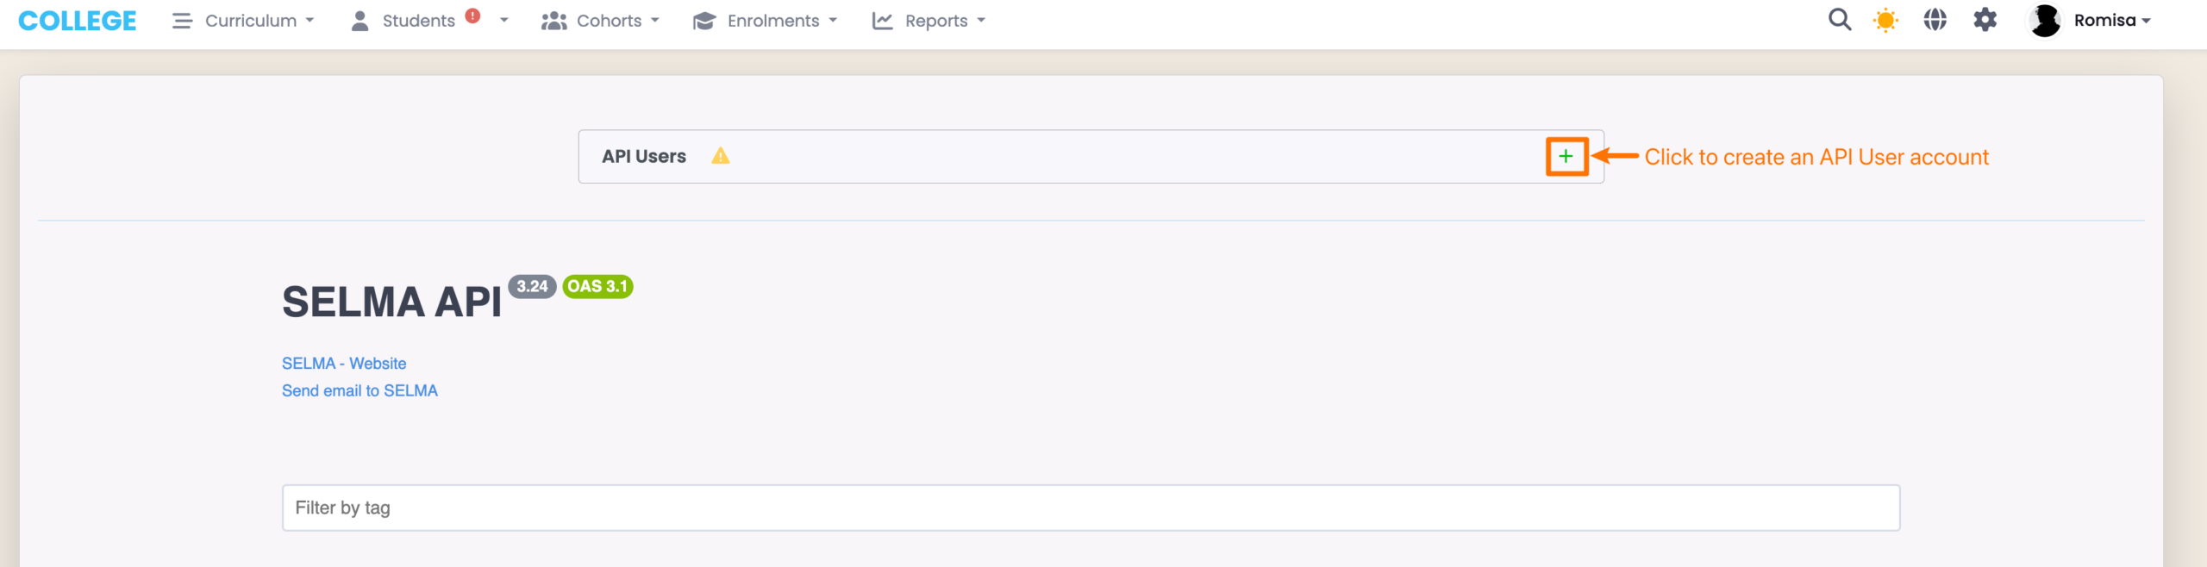The width and height of the screenshot is (2207, 567).
Task: Click the Filter by tag field
Action: pos(1091,508)
